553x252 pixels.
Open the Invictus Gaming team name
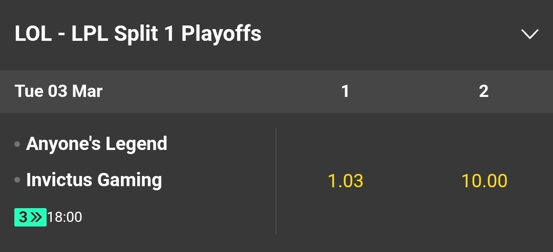point(94,180)
